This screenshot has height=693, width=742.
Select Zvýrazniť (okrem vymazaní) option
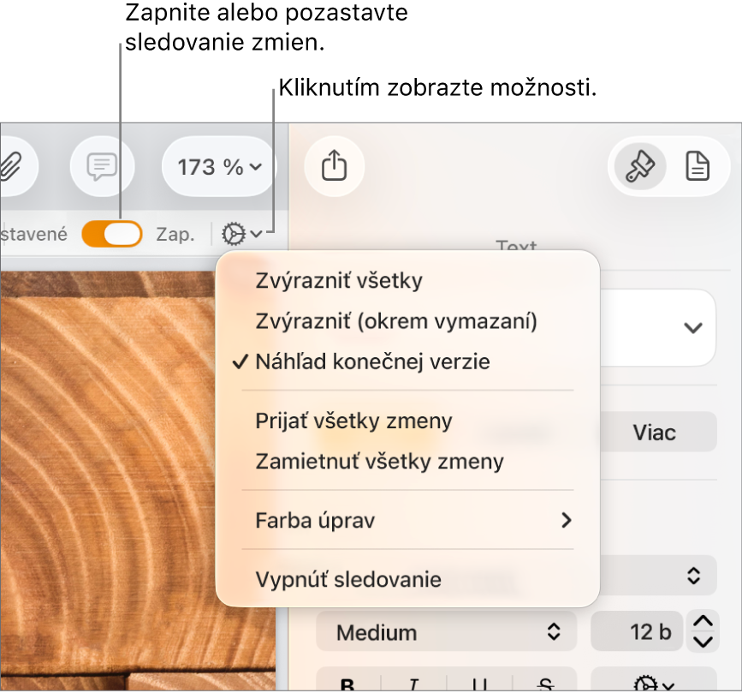pyautogui.click(x=407, y=321)
